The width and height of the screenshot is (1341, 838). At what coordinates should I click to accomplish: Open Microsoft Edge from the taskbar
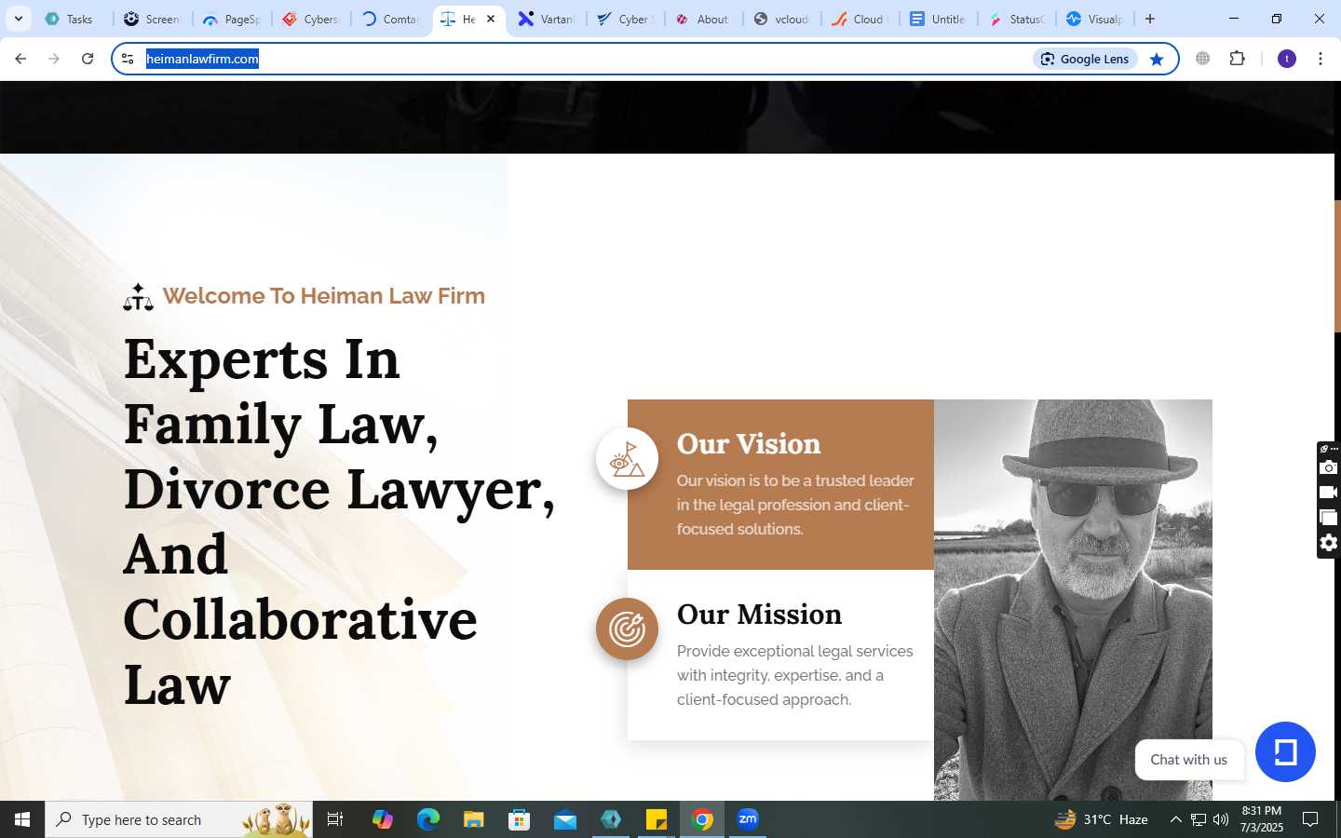(428, 819)
